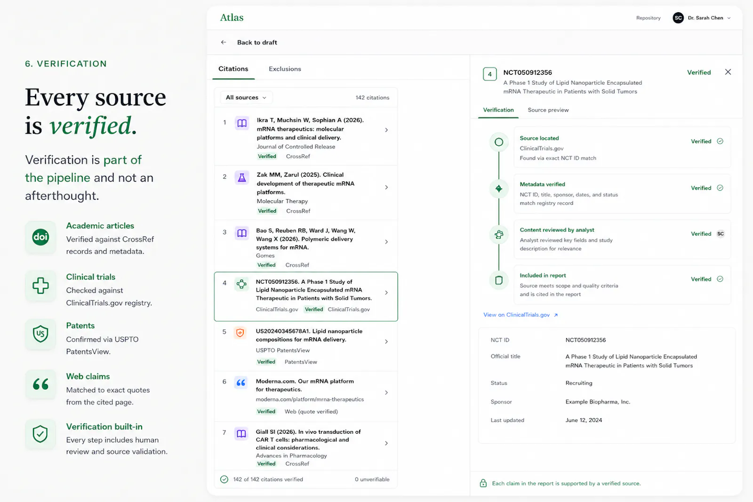Select the Source located card
753x502 pixels.
coord(622,147)
